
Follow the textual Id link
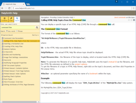click(113, 62)
